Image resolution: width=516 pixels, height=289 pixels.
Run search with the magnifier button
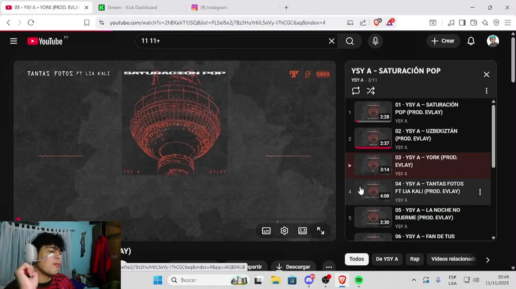point(350,41)
